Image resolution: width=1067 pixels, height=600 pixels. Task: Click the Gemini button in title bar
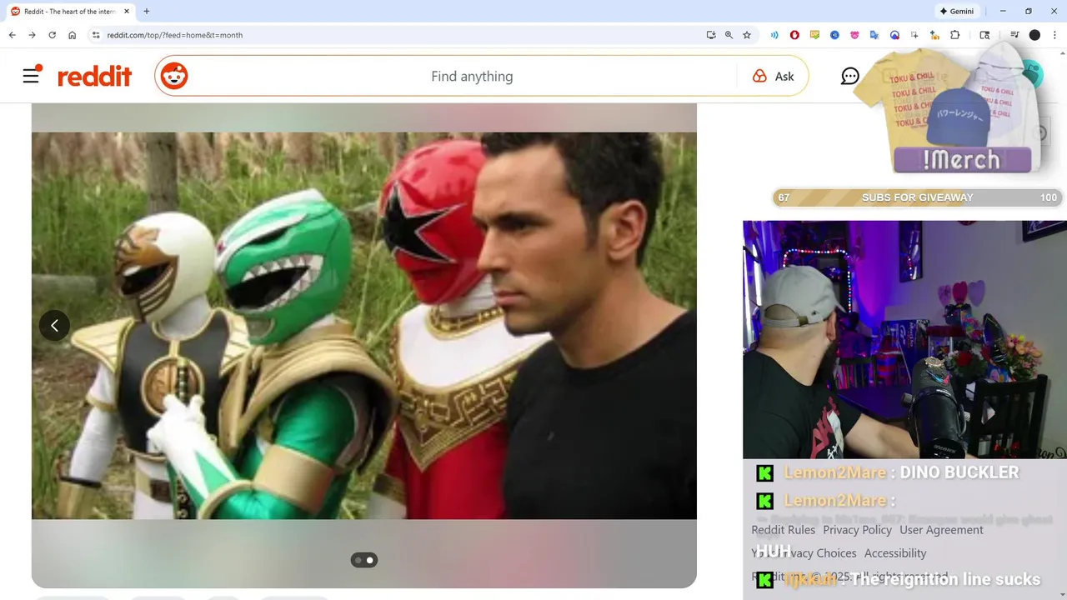pyautogui.click(x=957, y=12)
